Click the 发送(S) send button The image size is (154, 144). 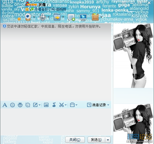click(96, 140)
